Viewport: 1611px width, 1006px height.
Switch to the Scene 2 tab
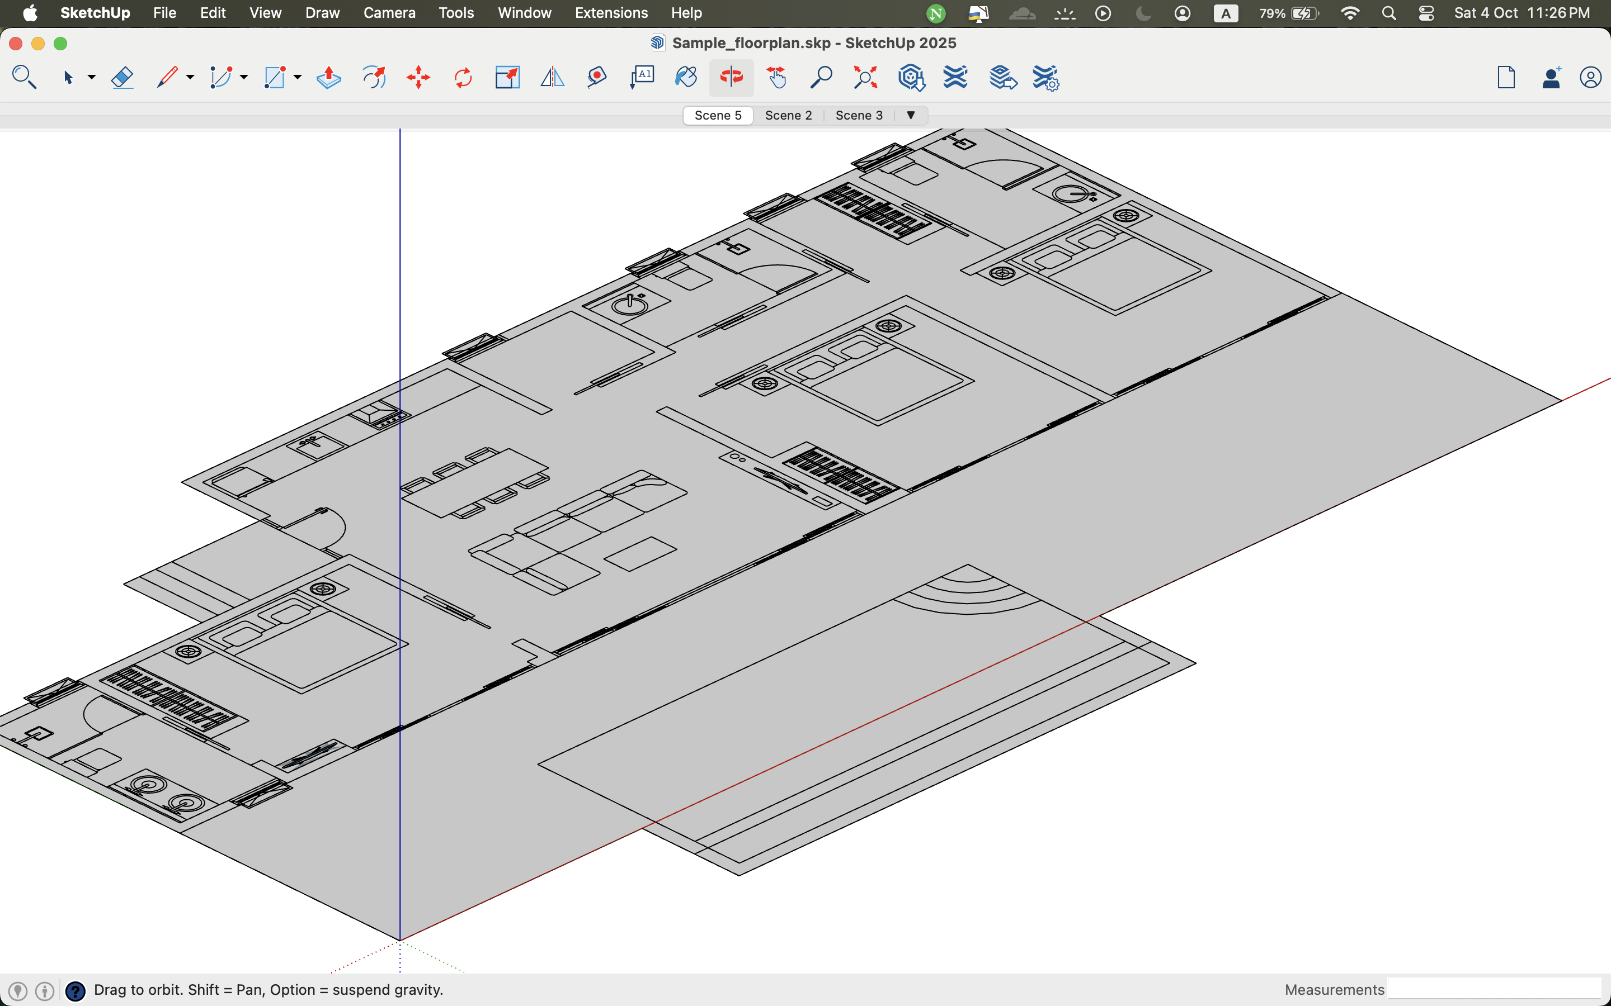tap(788, 115)
